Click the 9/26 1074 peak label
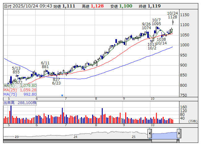 pyautogui.click(x=147, y=26)
